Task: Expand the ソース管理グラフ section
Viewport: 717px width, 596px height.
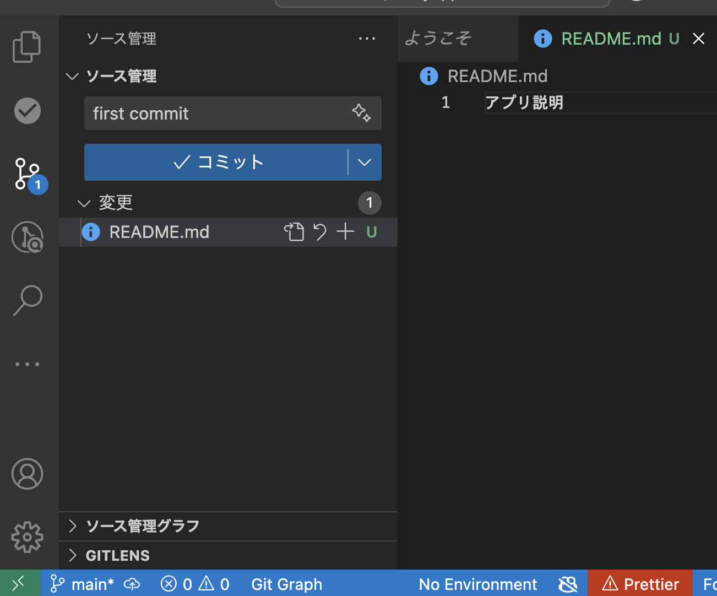Action: [x=228, y=526]
